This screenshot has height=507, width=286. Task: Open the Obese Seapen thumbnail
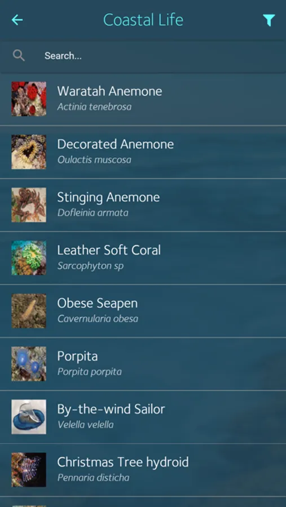coord(29,311)
